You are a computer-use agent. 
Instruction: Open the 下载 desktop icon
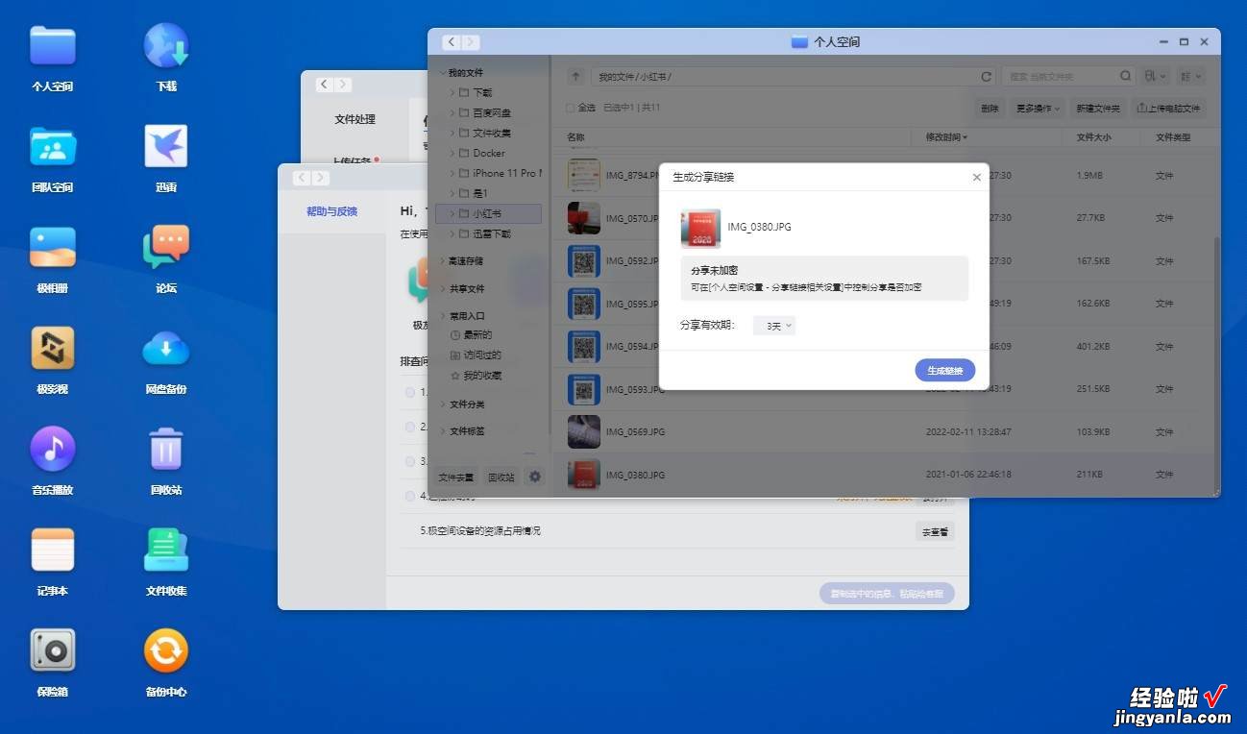166,46
